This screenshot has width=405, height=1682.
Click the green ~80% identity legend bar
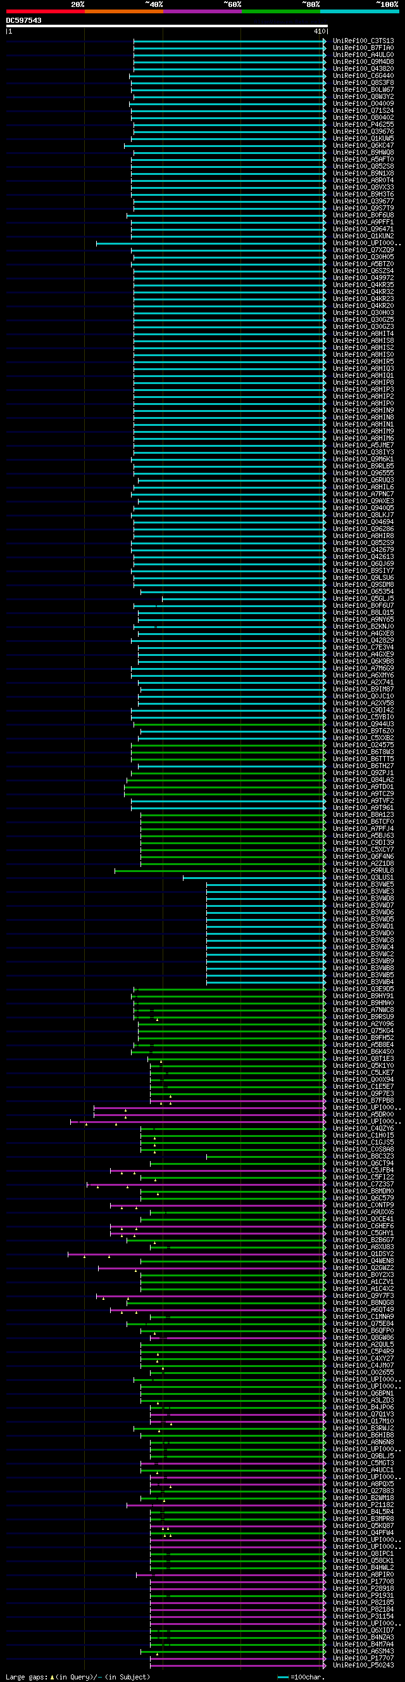281,11
